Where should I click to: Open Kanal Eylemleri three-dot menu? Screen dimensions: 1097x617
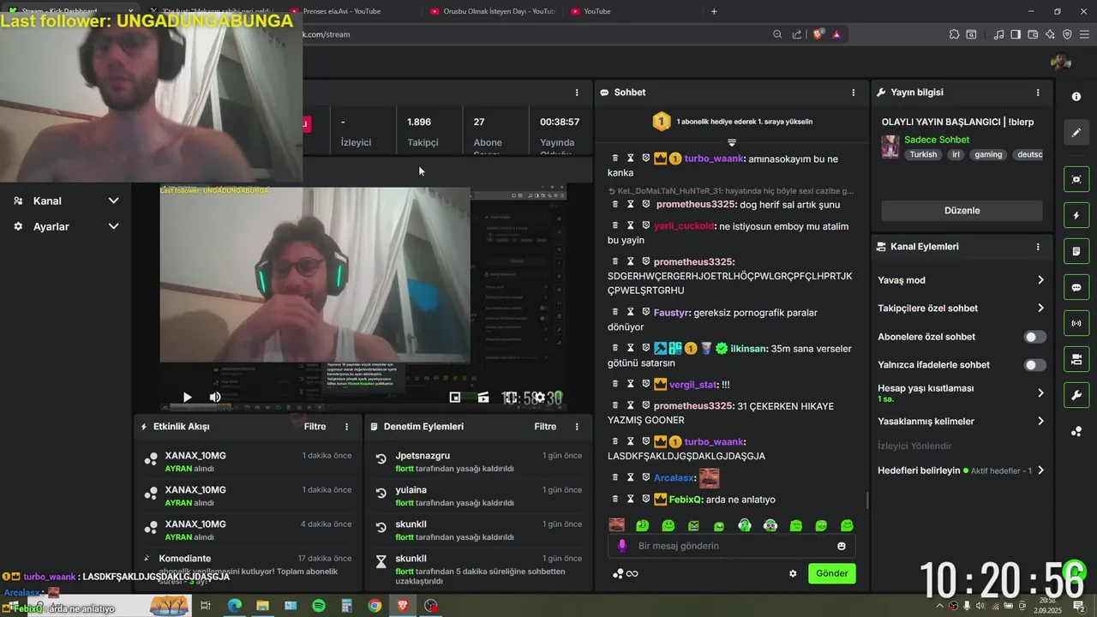point(1038,247)
